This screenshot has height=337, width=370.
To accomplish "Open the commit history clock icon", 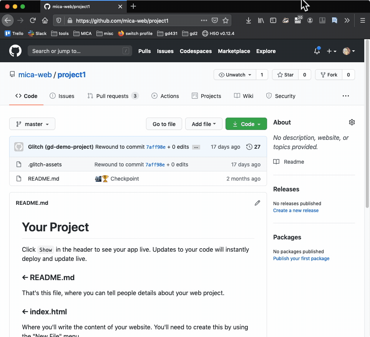I will click(x=250, y=147).
